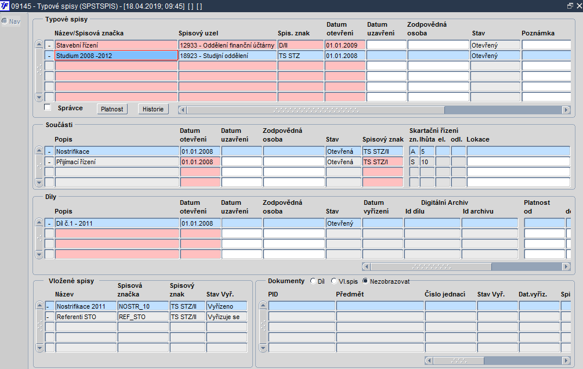The image size is (583, 369).
Task: Click up arrow of Součásti list
Action: (x=39, y=151)
